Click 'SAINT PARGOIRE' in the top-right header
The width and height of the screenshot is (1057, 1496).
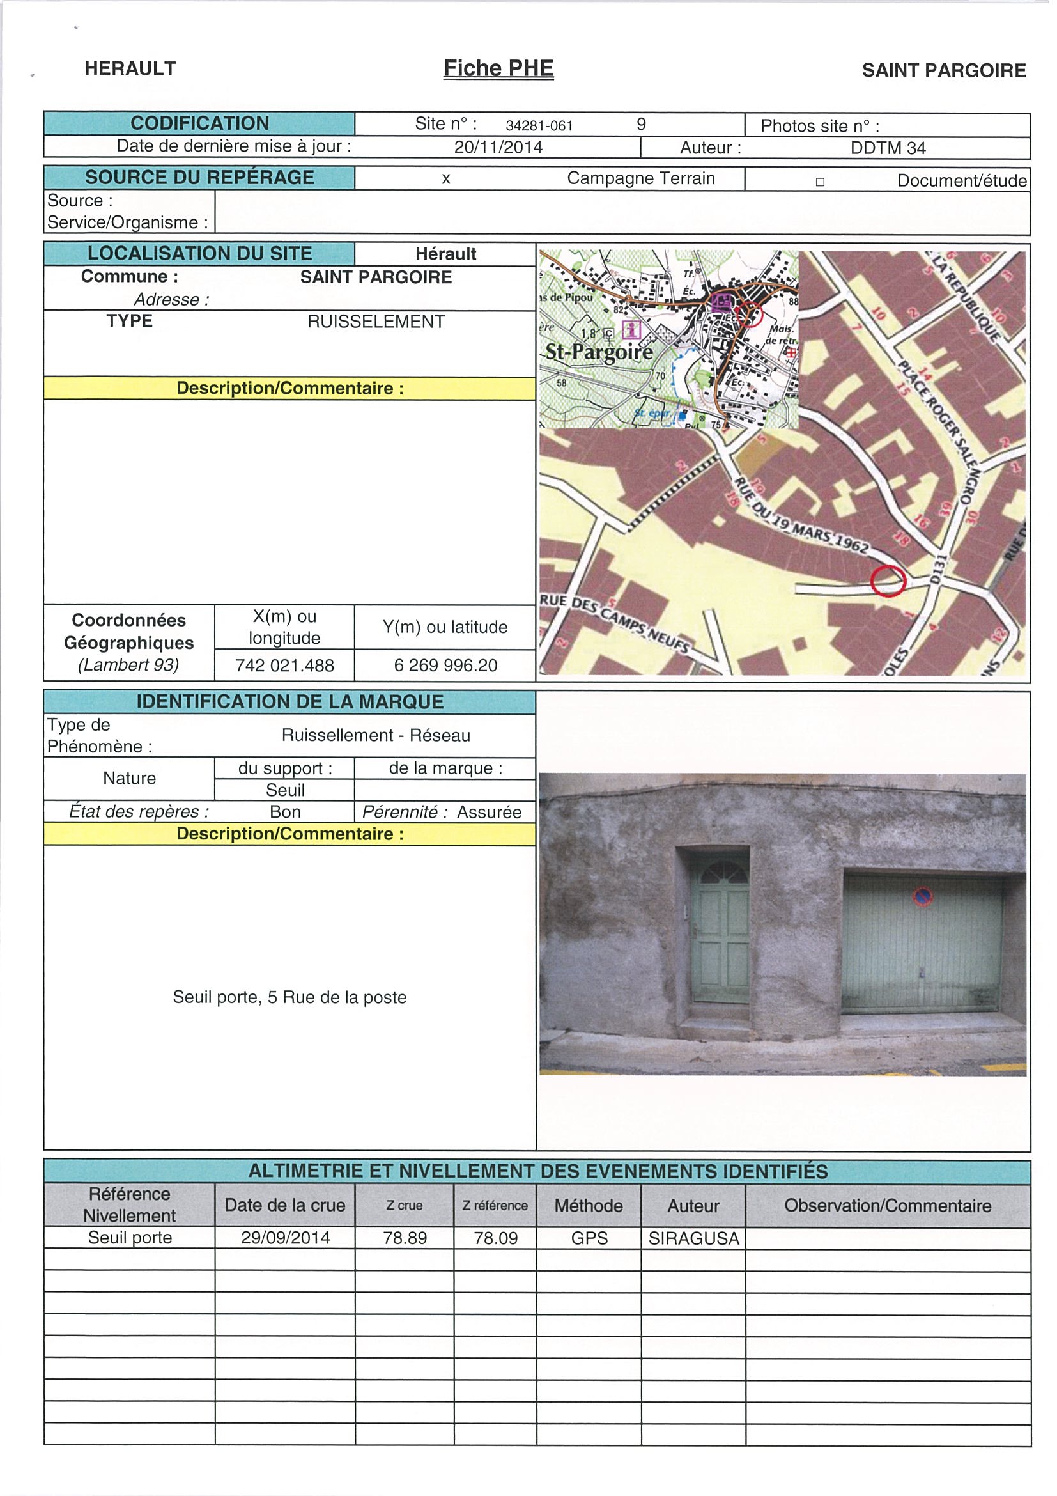(944, 70)
